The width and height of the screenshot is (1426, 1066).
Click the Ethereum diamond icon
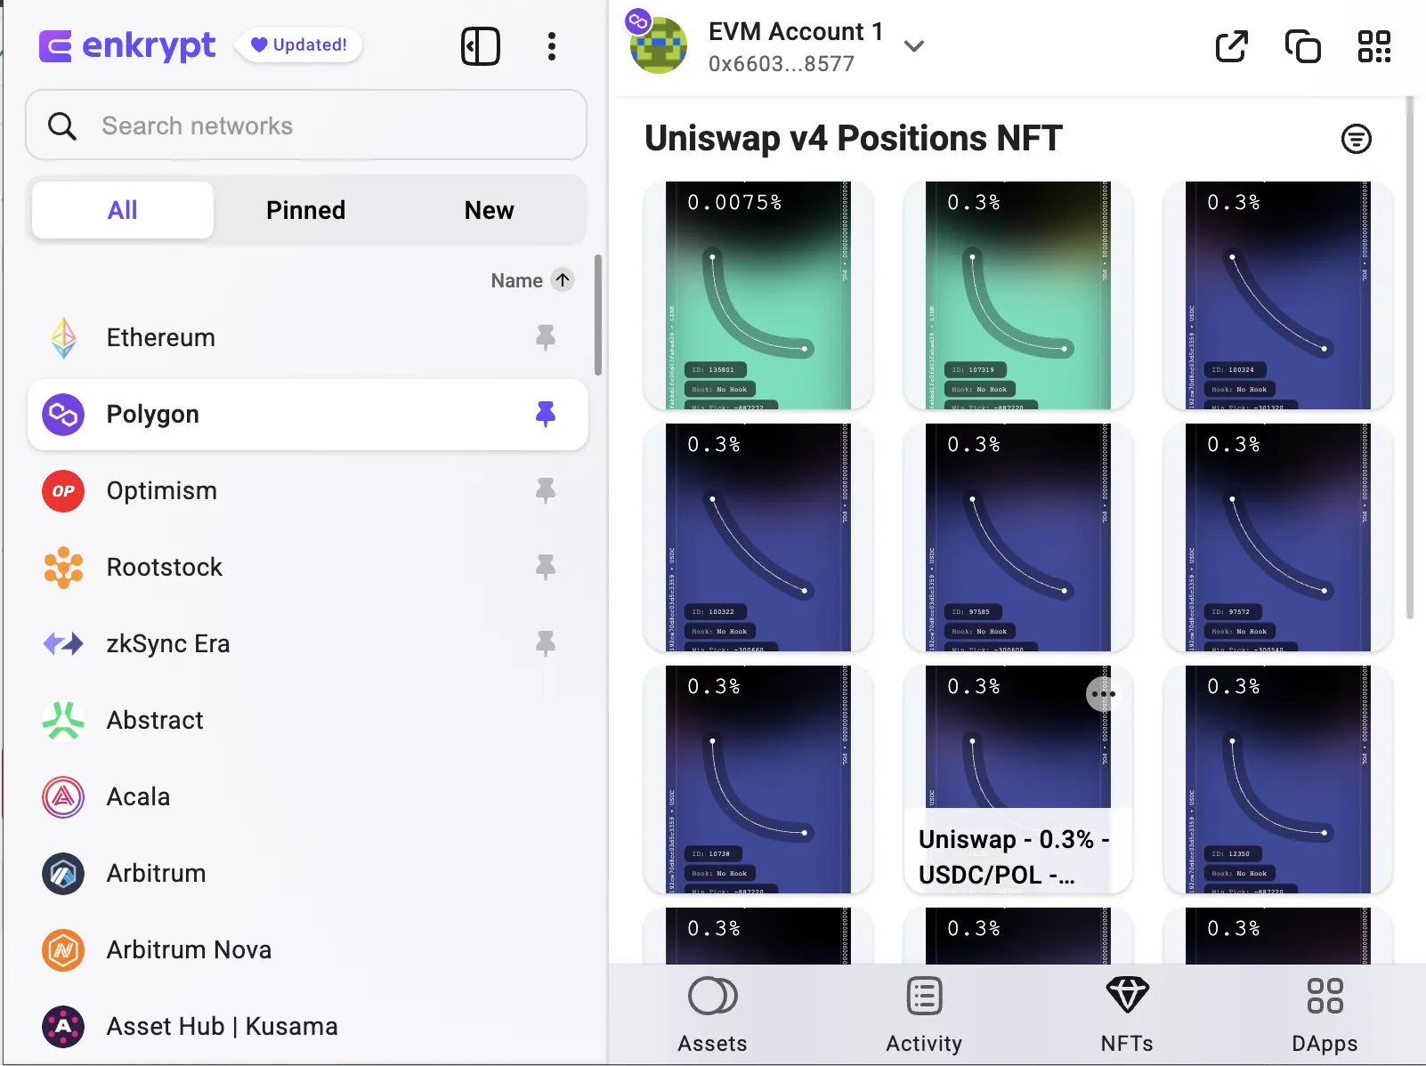(63, 338)
